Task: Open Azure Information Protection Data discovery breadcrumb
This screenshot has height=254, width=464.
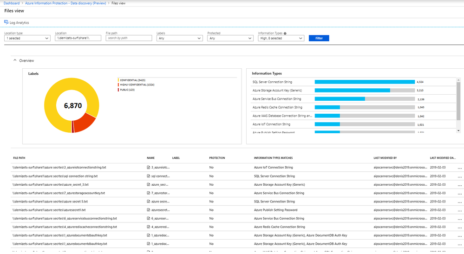Action: [x=65, y=3]
